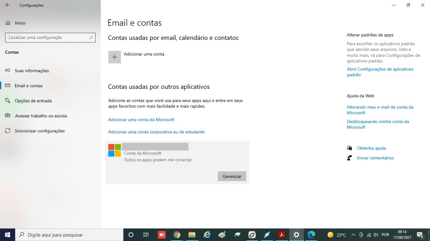This screenshot has height=241, width=430.
Task: Open Suas informações section
Action: pyautogui.click(x=32, y=71)
